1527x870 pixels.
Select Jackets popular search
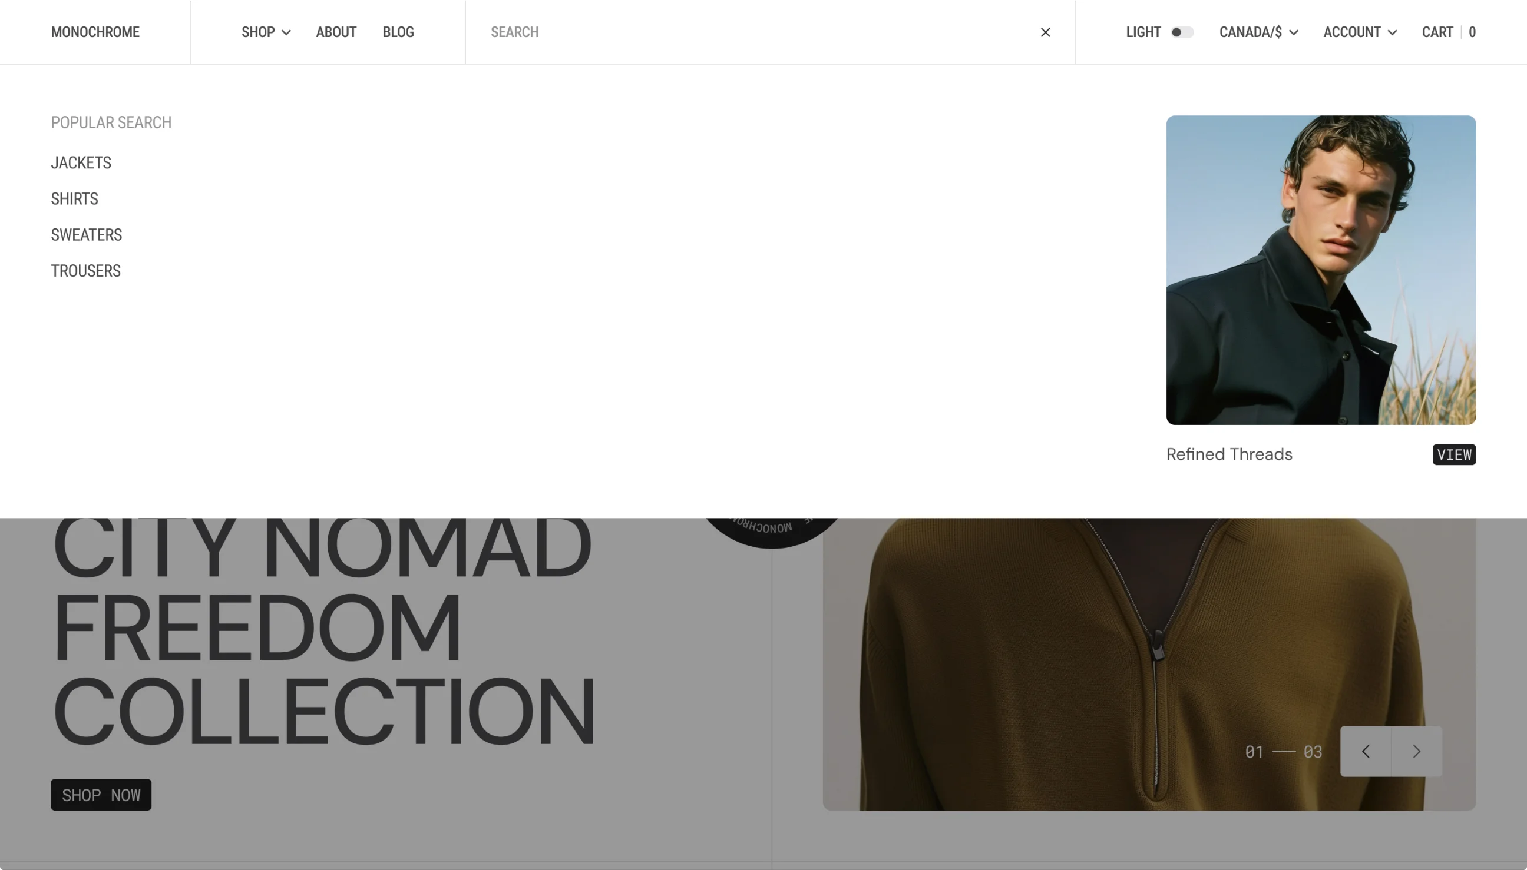coord(81,162)
